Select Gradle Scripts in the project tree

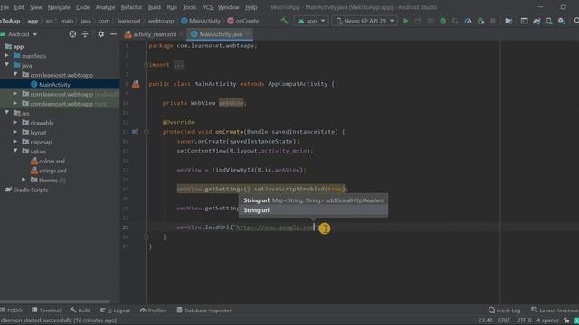click(x=26, y=190)
